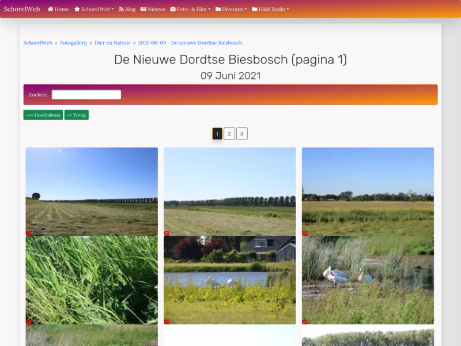Click the house icon beside Home

(51, 9)
